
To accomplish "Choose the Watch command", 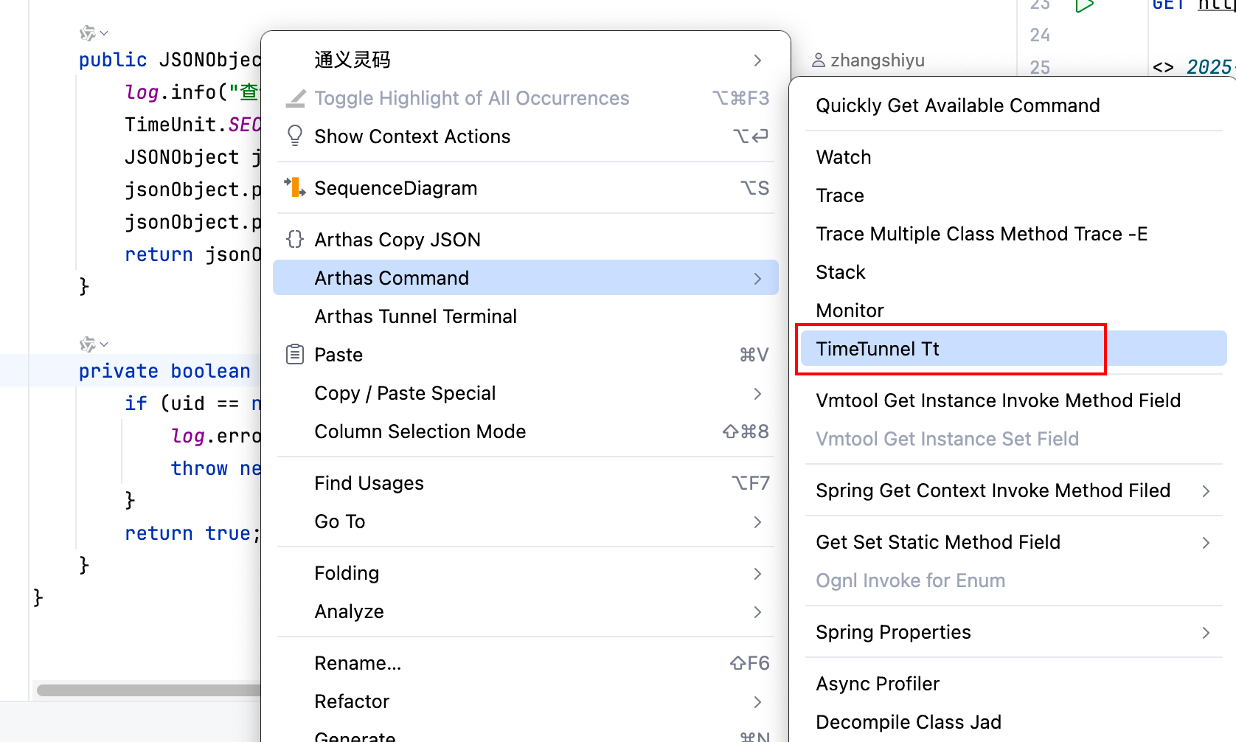I will coord(844,157).
